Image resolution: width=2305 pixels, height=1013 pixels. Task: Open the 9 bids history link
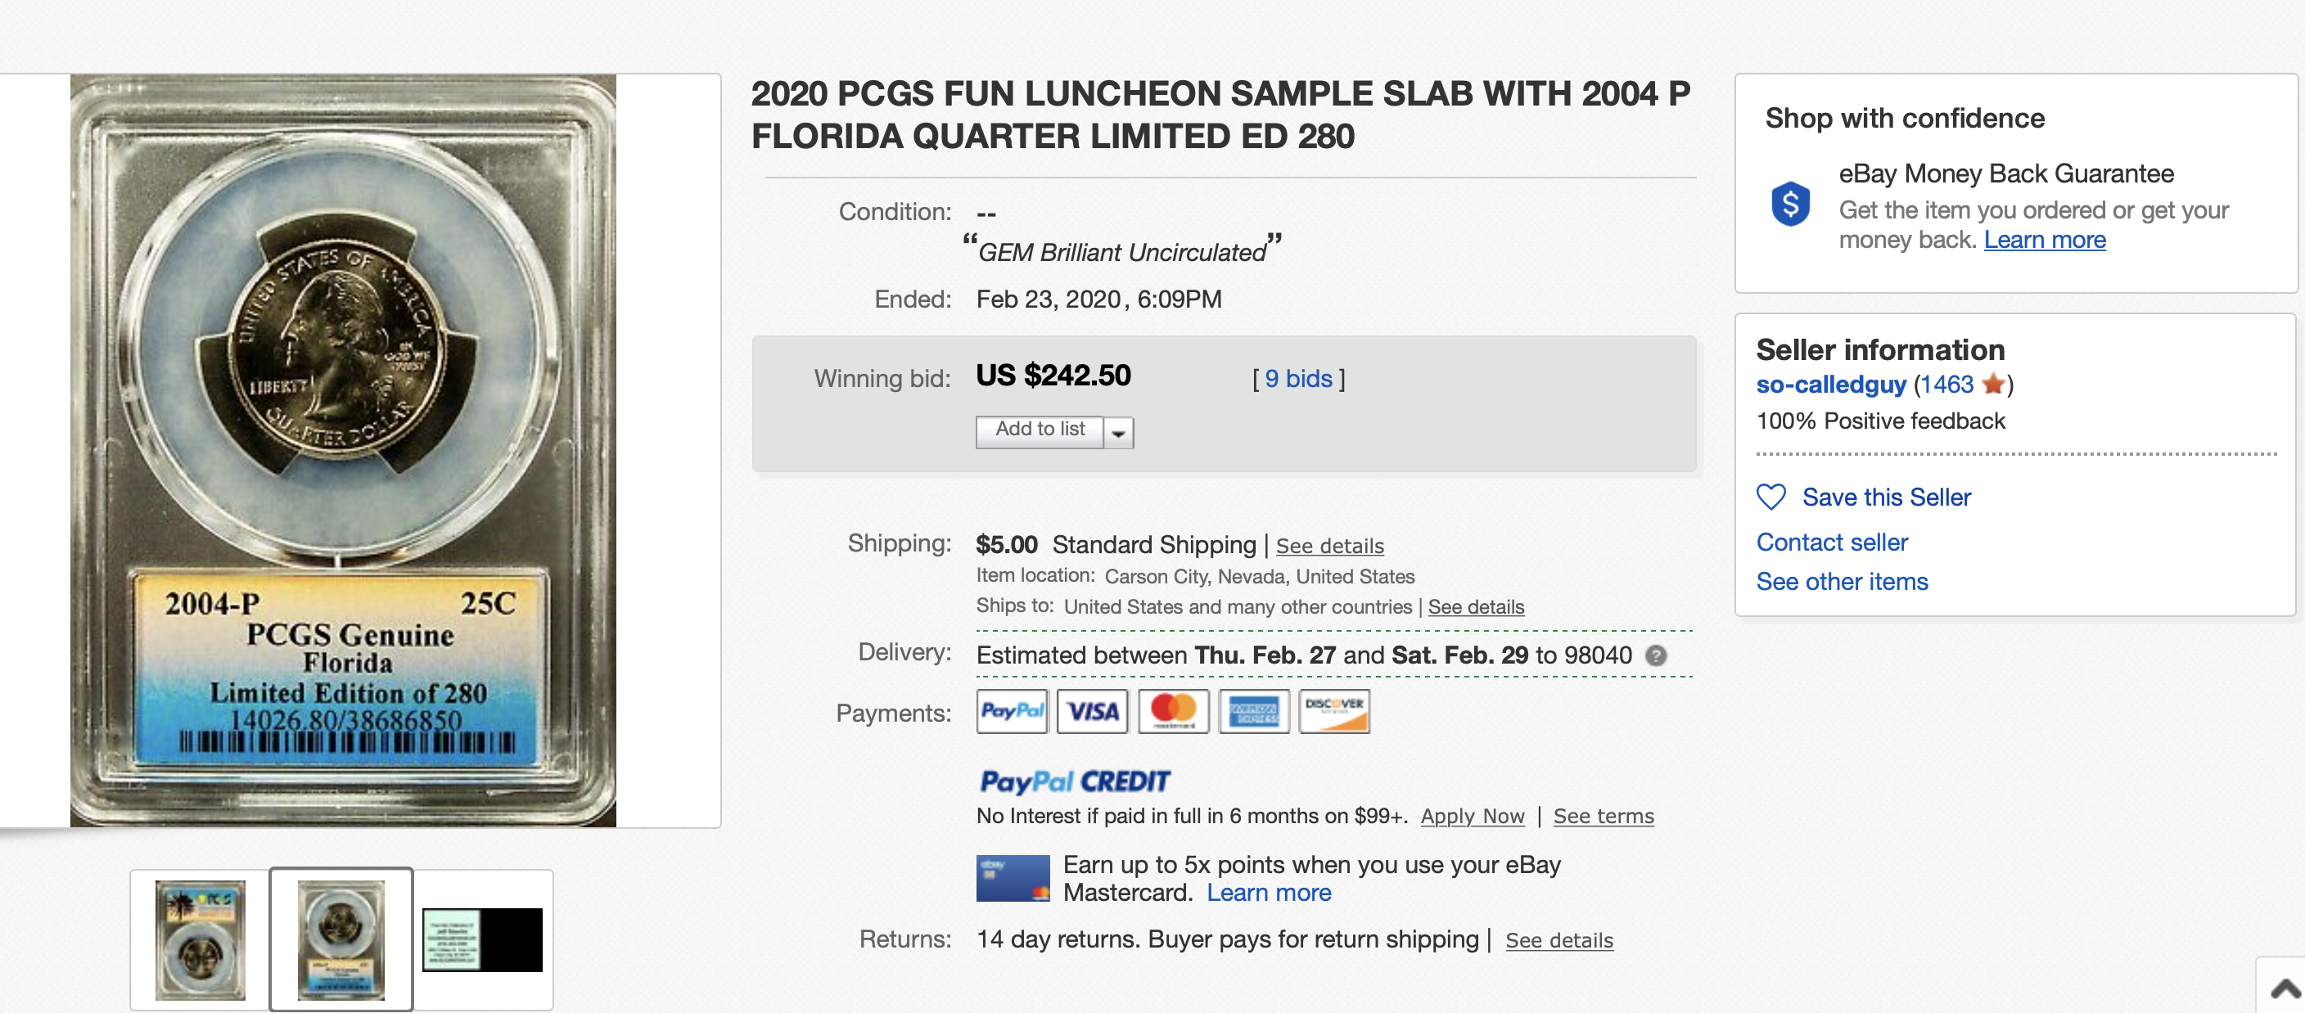pyautogui.click(x=1298, y=379)
